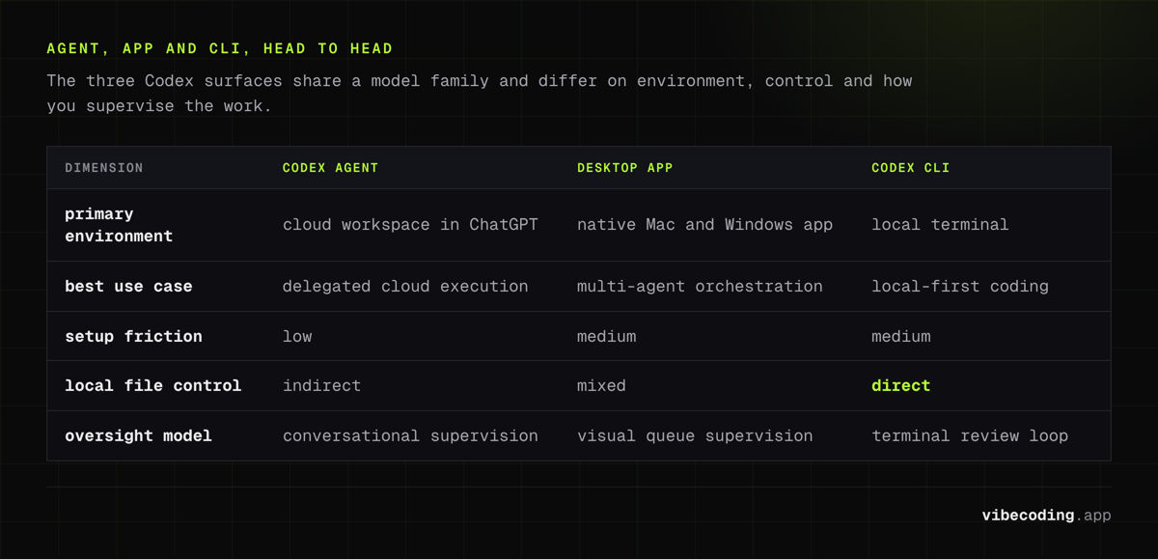The height and width of the screenshot is (559, 1158).
Task: Click the 'mixed' cell
Action: [x=601, y=386]
